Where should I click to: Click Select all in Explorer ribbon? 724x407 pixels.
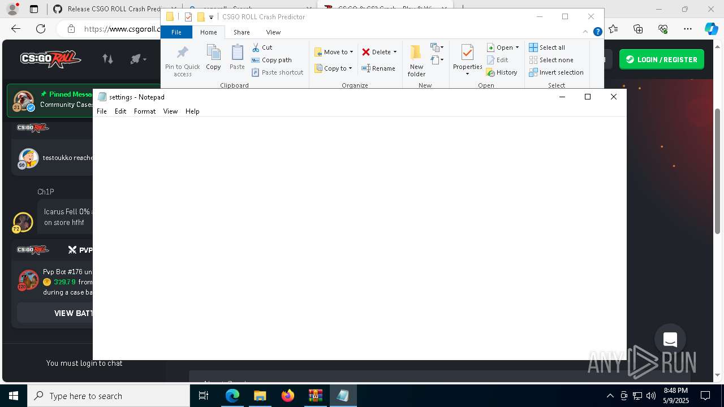(x=547, y=47)
